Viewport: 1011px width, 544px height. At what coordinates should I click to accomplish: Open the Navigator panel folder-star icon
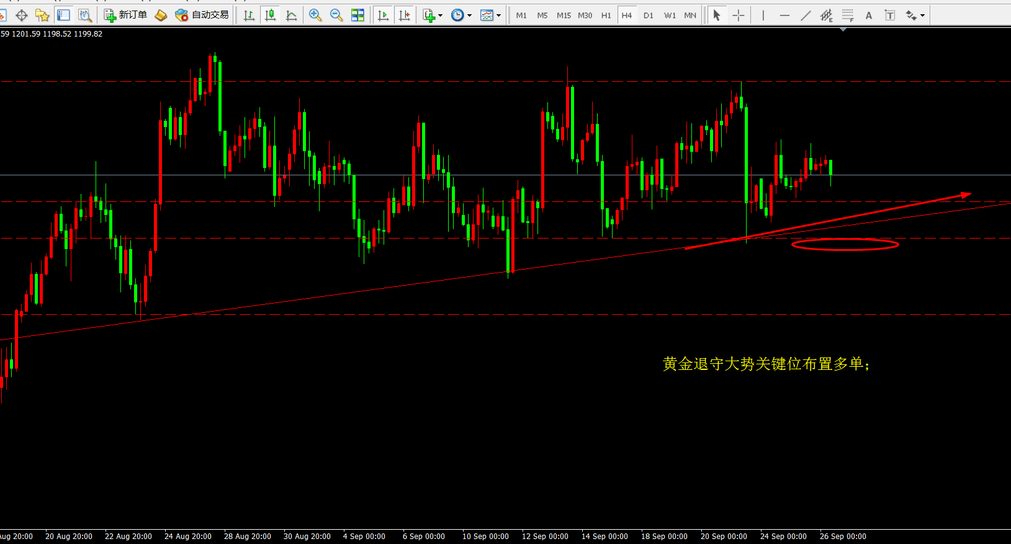point(42,15)
